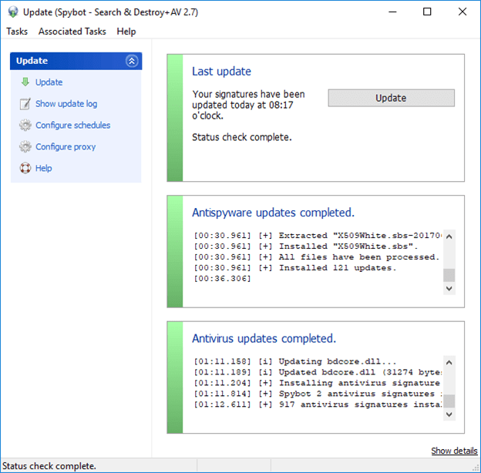Click the antispyware log scroll up arrow

click(x=449, y=236)
